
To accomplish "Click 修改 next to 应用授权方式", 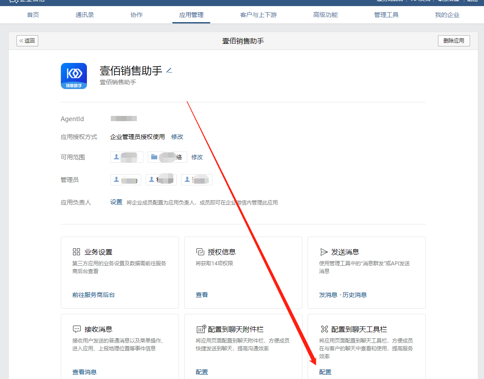I will 177,137.
